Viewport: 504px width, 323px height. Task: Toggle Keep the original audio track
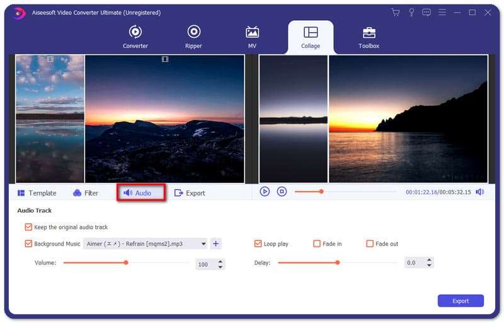tap(28, 227)
